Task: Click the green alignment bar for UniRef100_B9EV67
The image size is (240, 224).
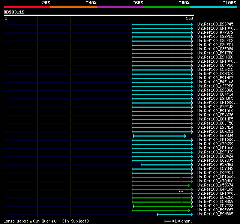Action: (x=160, y=210)
